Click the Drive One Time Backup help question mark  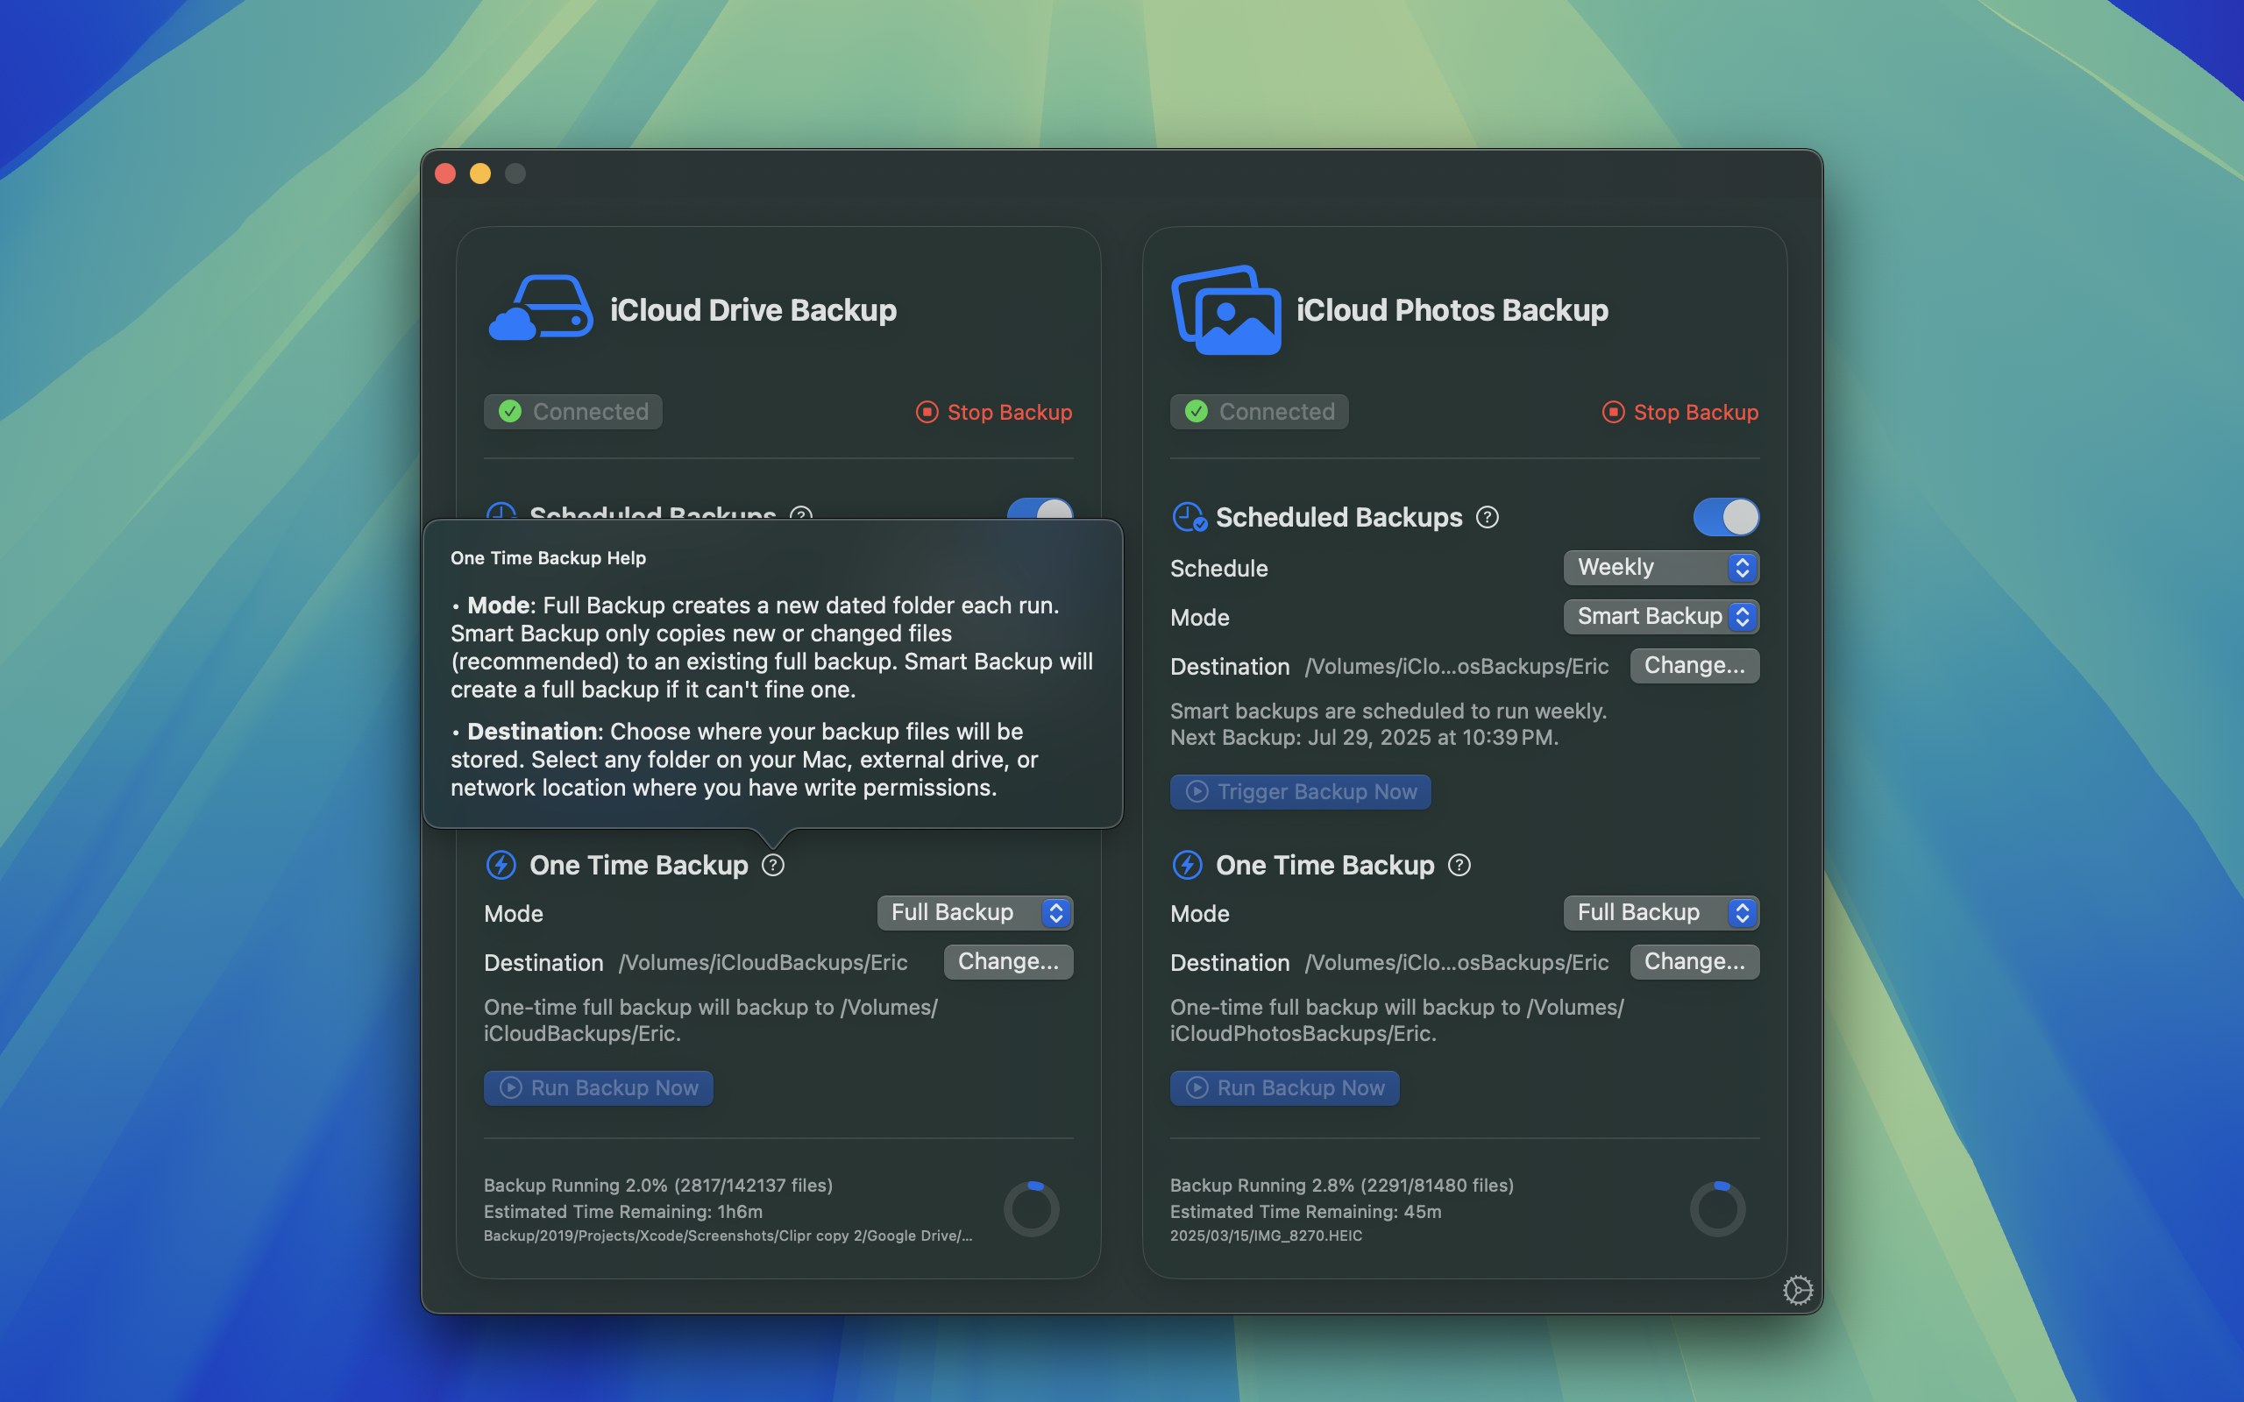pyautogui.click(x=773, y=865)
